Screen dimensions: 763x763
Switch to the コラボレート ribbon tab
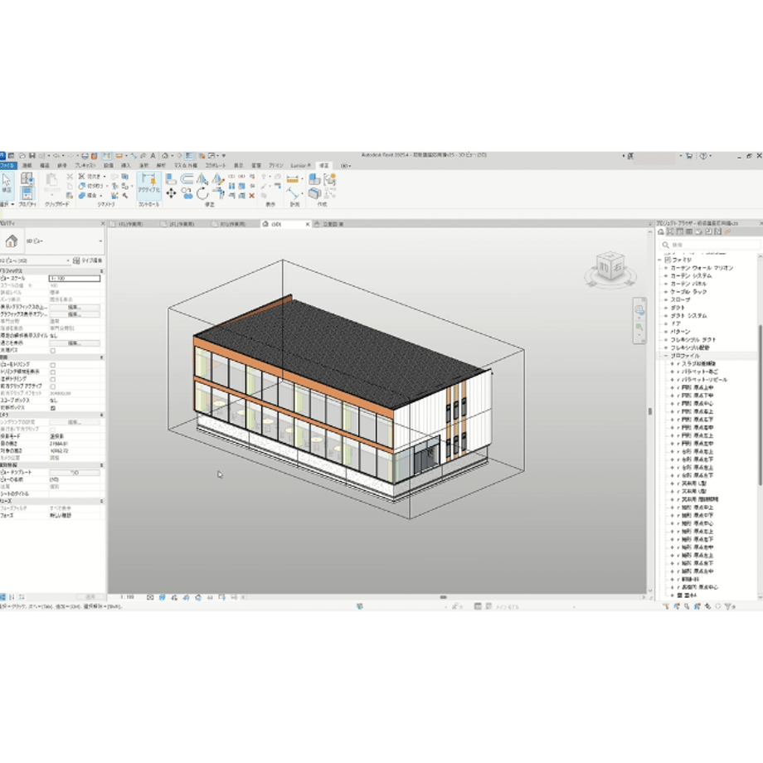(215, 165)
